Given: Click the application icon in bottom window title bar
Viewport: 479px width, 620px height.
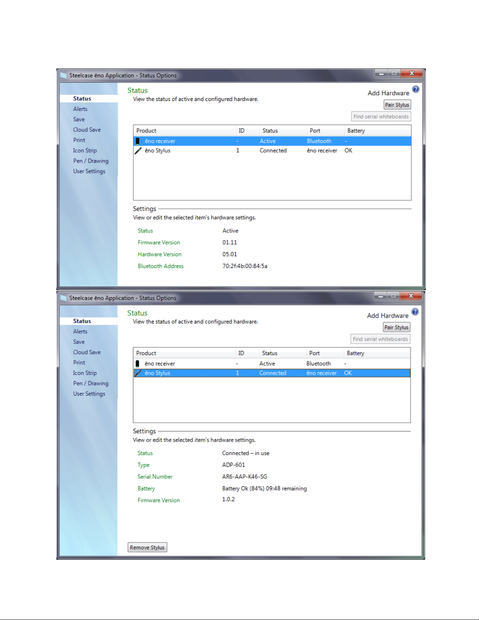Looking at the screenshot, I should pos(63,298).
